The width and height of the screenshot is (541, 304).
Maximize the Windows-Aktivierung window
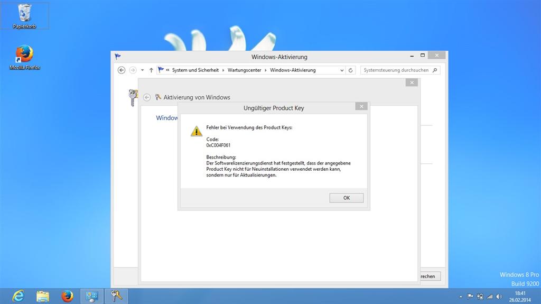(x=423, y=56)
